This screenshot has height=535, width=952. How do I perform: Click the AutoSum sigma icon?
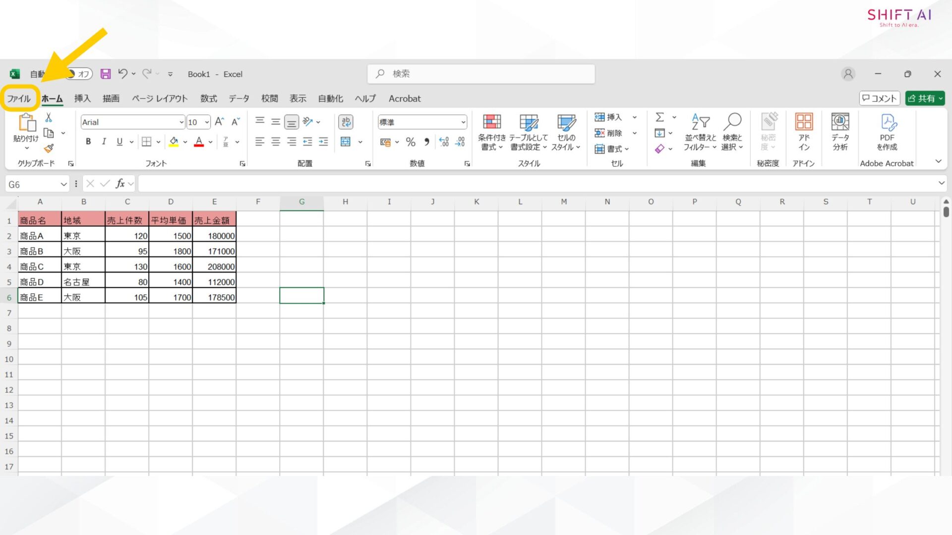point(660,117)
